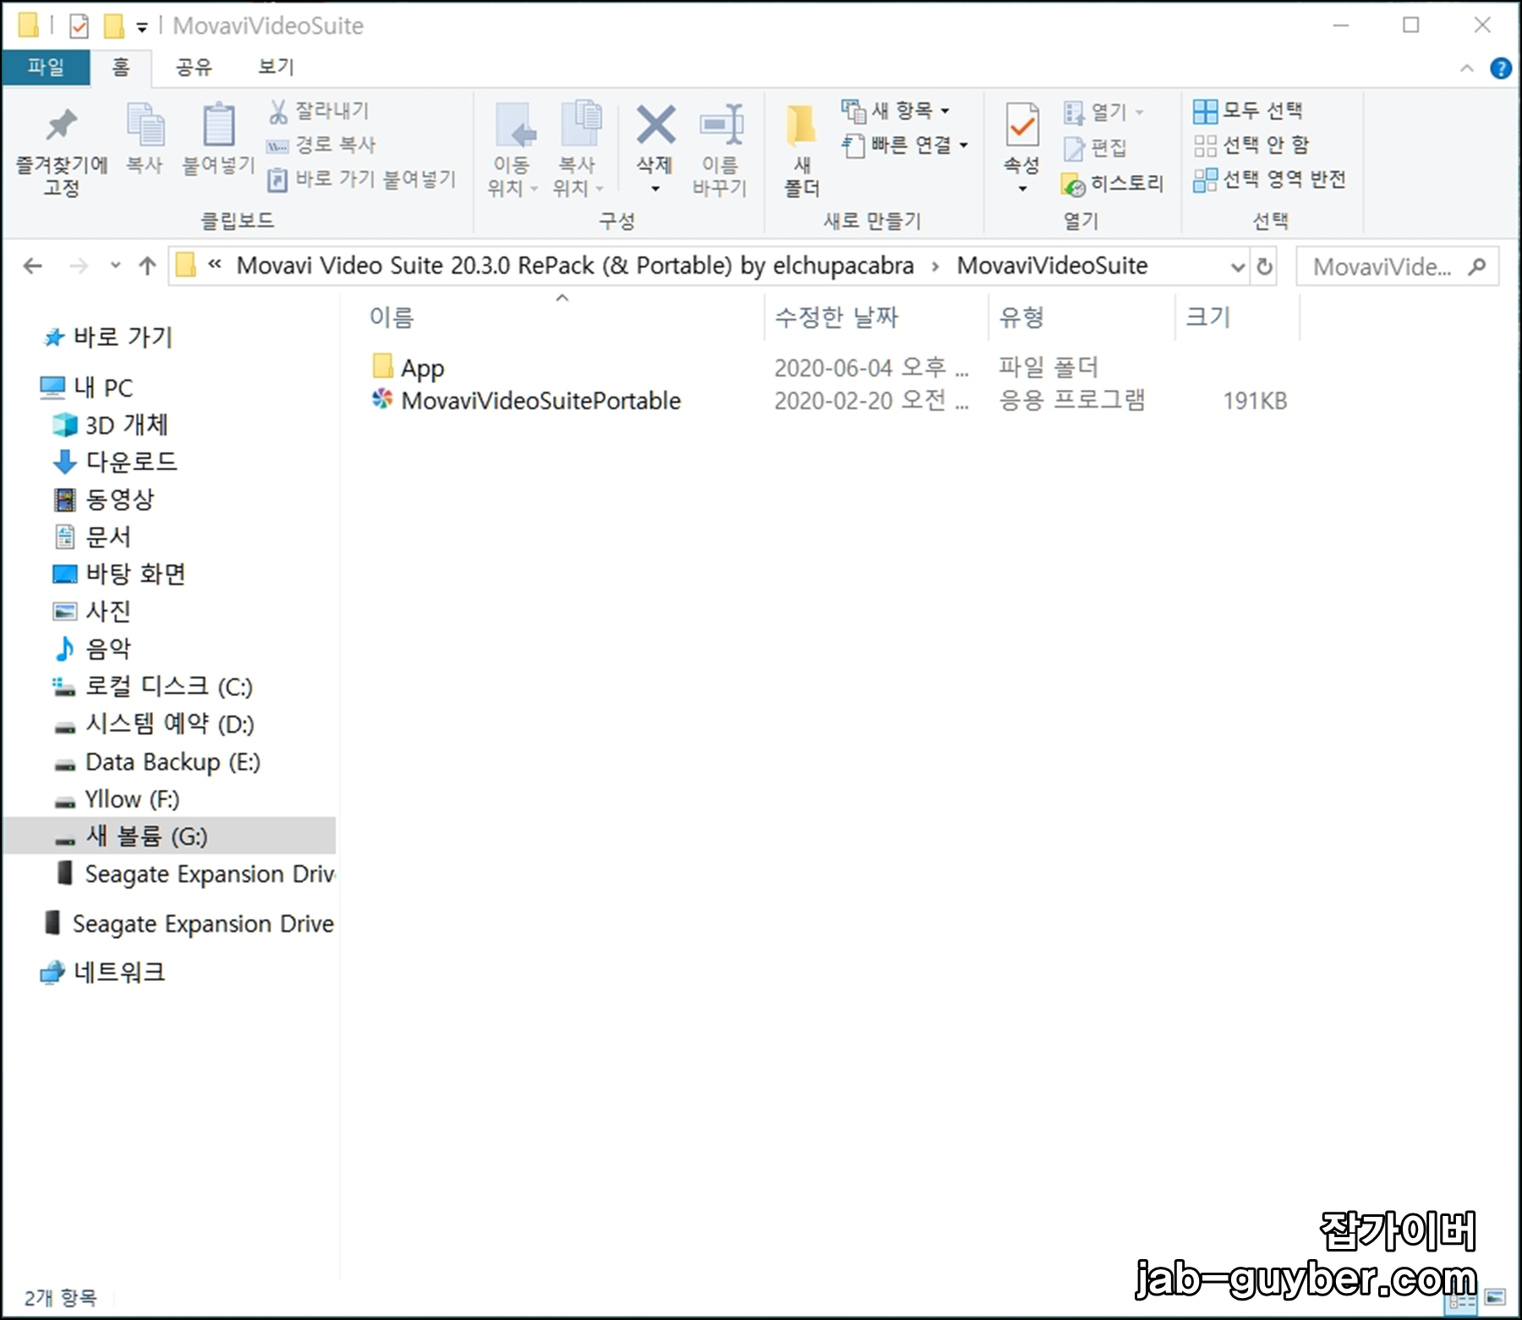
Task: Open the 파일 (File) tab
Action: click(x=46, y=67)
